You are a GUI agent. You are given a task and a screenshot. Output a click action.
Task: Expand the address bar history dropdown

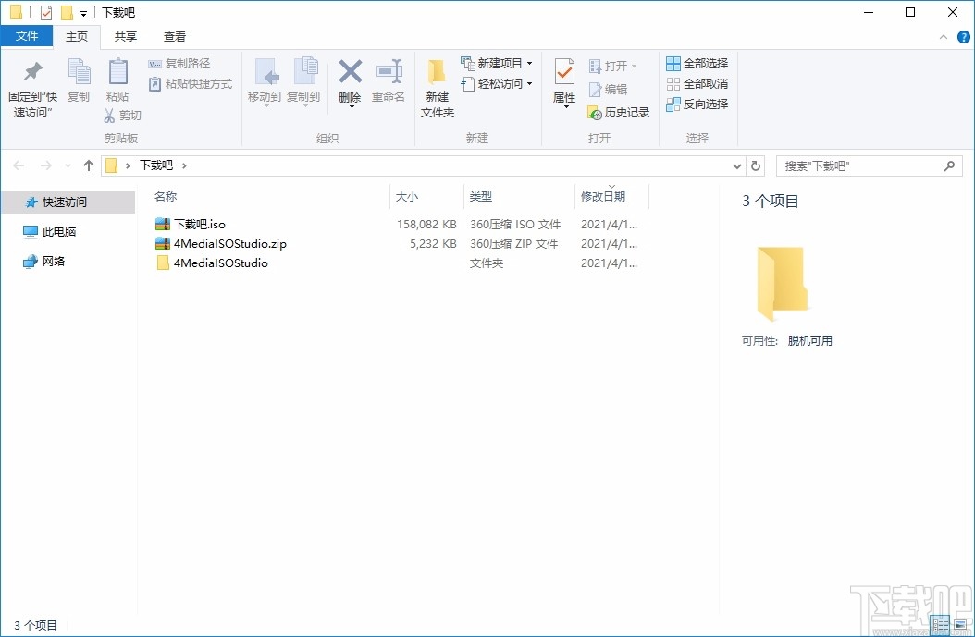coord(737,165)
